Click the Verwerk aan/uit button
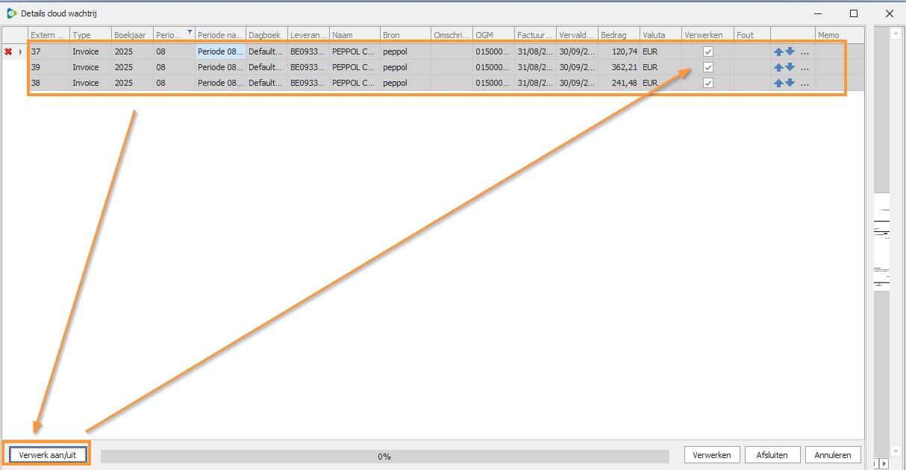The height and width of the screenshot is (470, 906). (48, 454)
